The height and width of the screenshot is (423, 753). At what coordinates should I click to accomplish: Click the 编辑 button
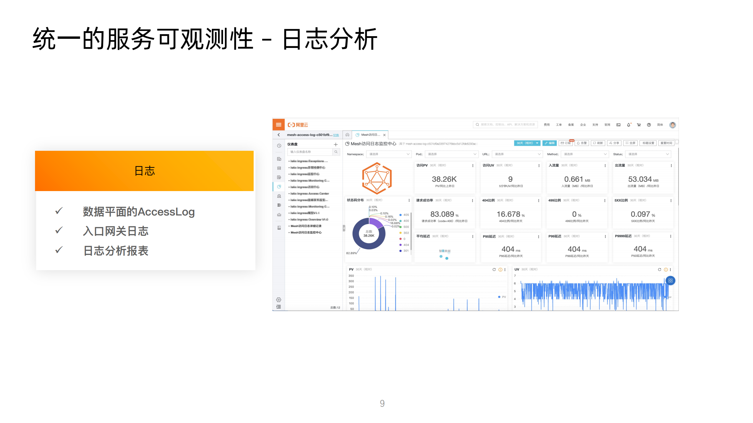(549, 143)
